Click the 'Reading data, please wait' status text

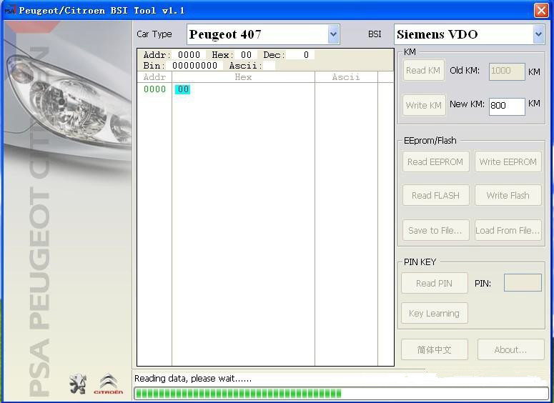(x=193, y=379)
